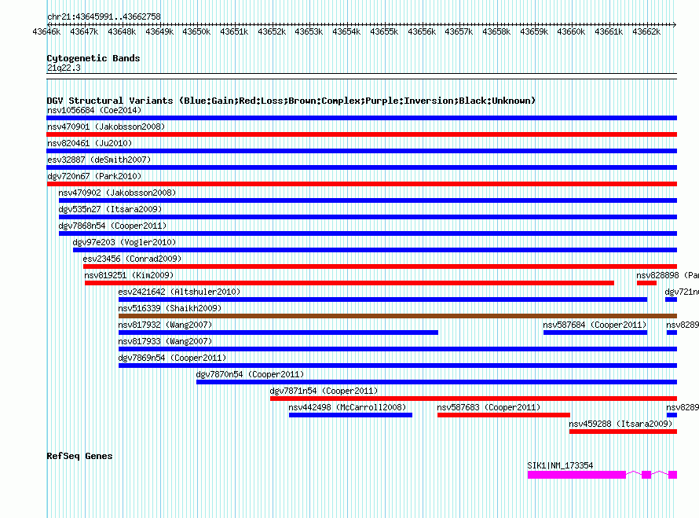Select esv32887 (deSmith2007) label

(99, 160)
